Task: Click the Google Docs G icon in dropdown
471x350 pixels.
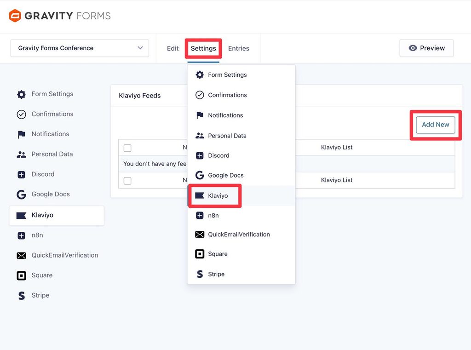Action: point(200,175)
